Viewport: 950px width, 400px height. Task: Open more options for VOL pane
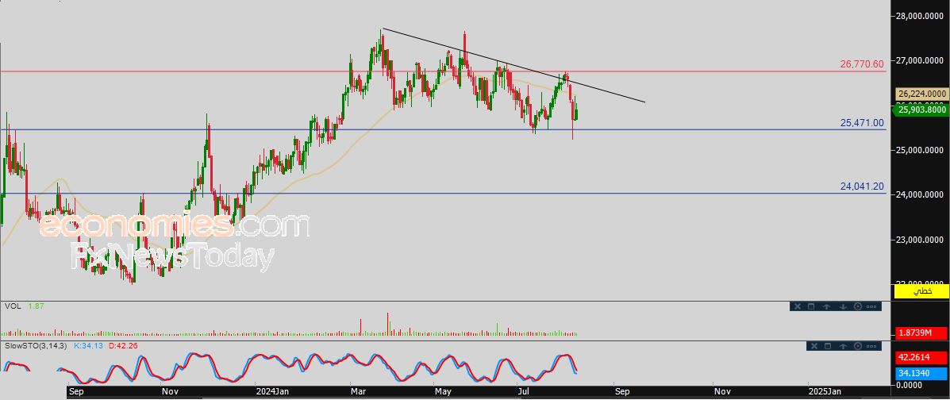[871, 306]
